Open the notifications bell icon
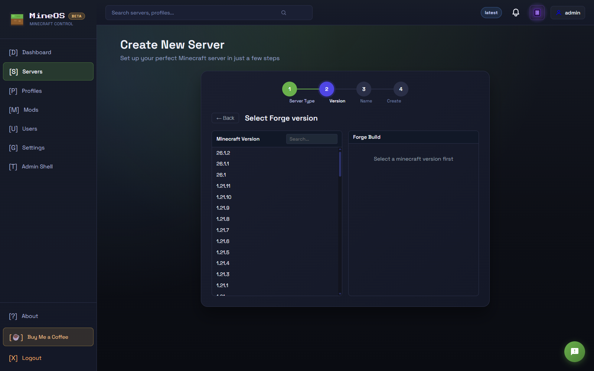 click(x=515, y=12)
